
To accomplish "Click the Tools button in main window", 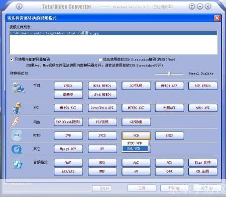I will [142, 188].
